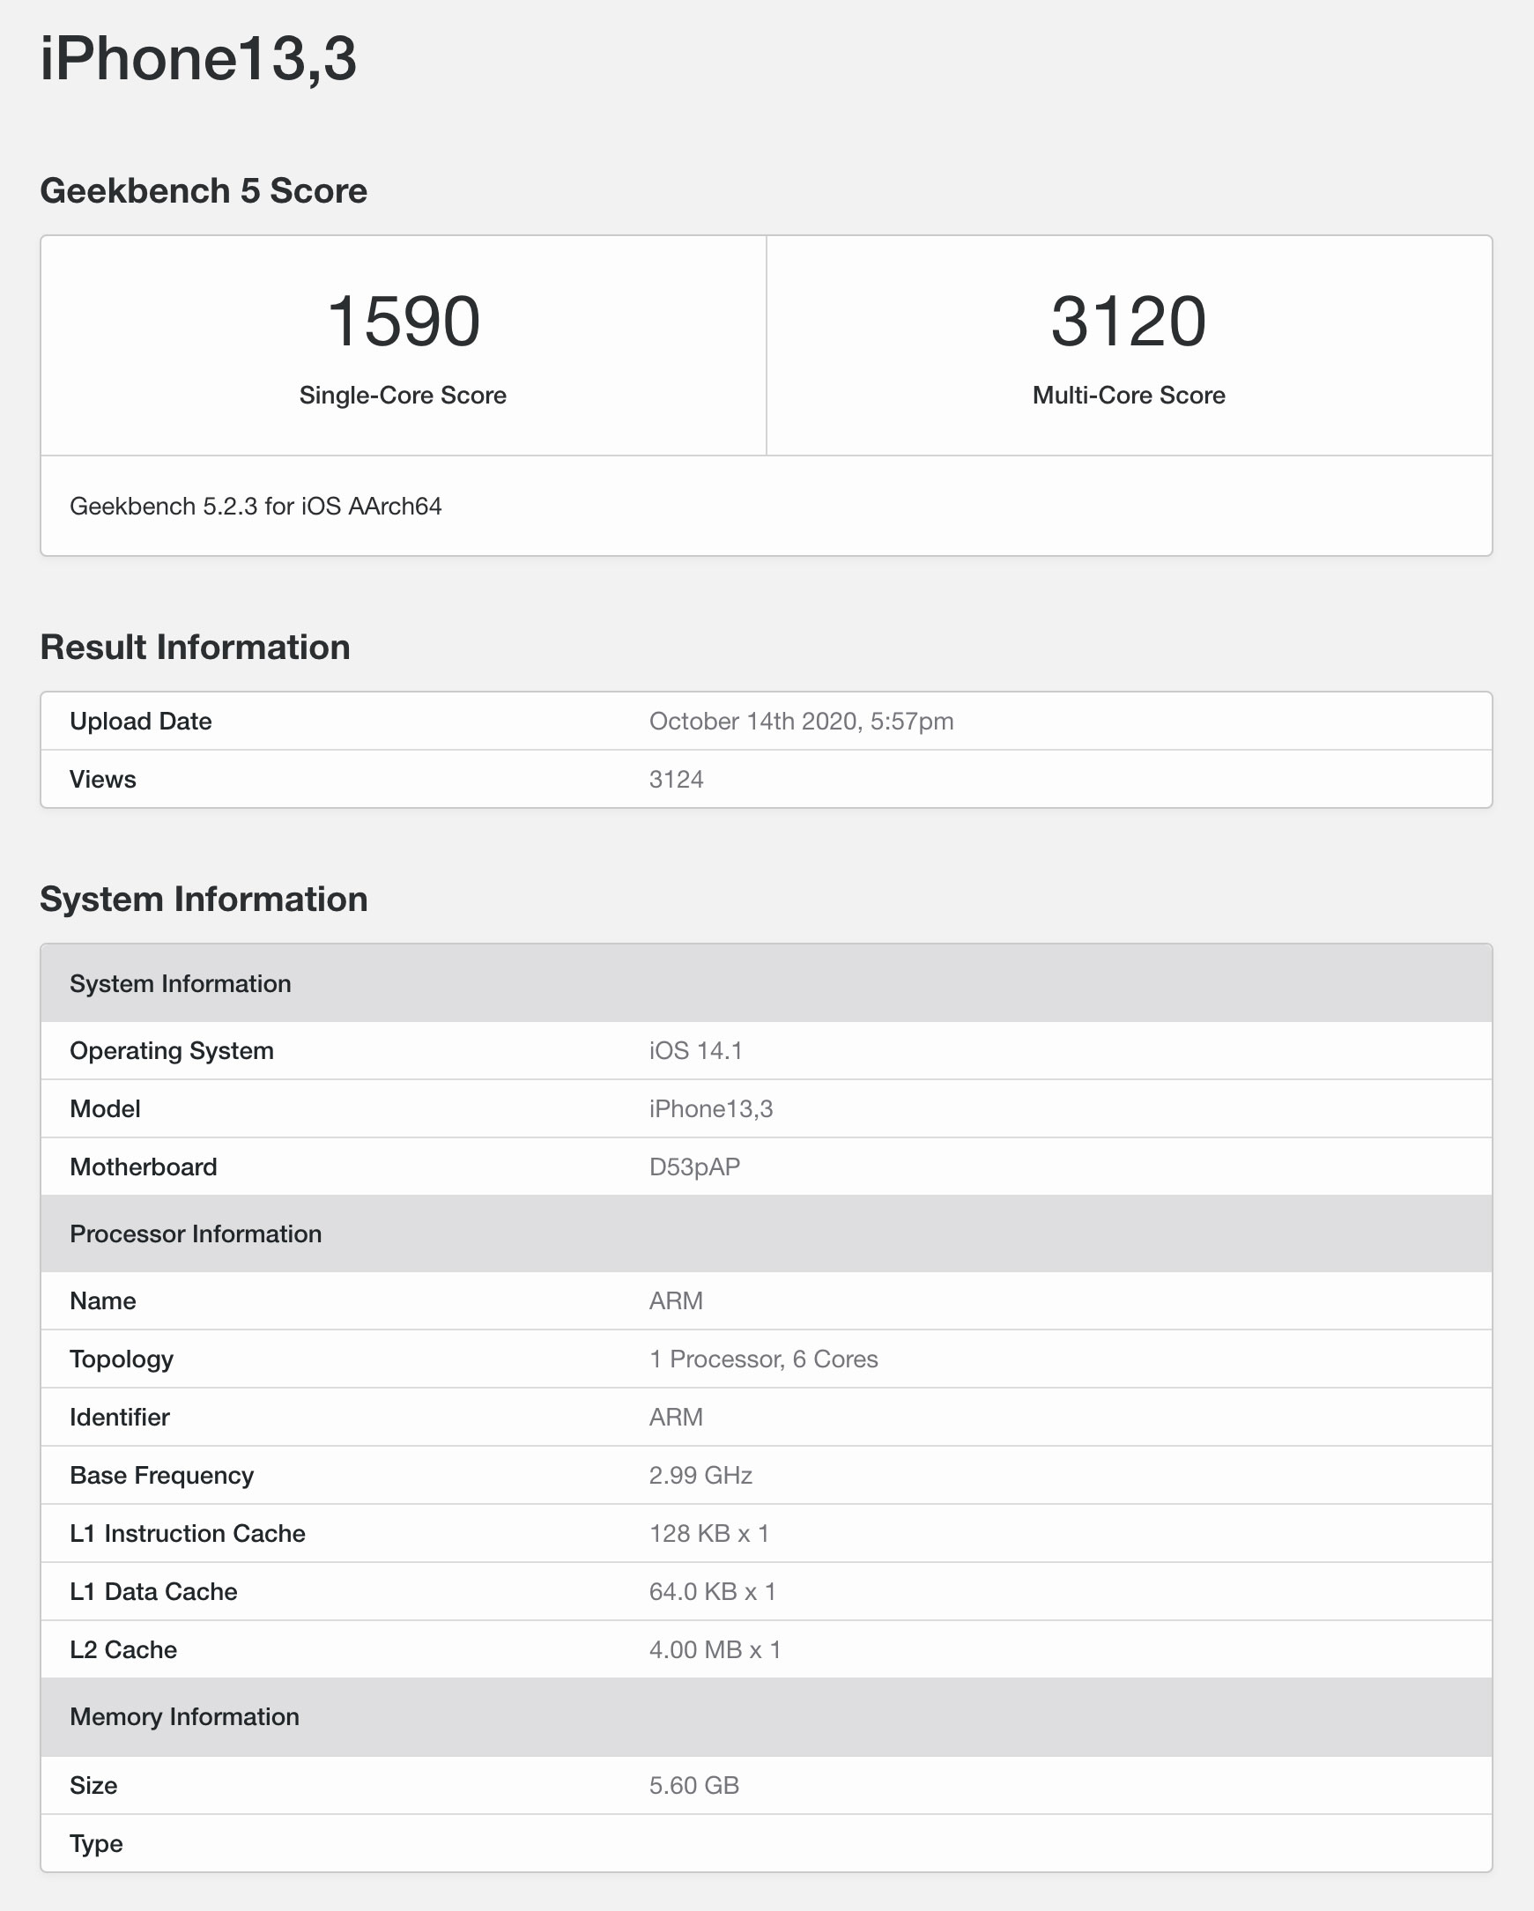
Task: Select the Motherboard value D53pAP
Action: click(695, 1167)
